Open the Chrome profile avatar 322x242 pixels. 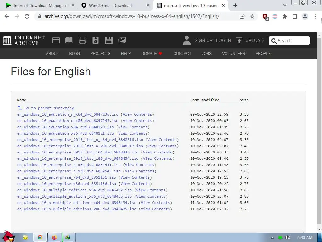click(x=305, y=16)
